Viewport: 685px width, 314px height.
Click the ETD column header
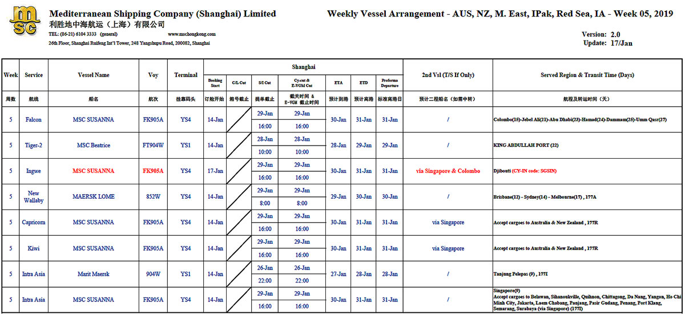tap(363, 83)
